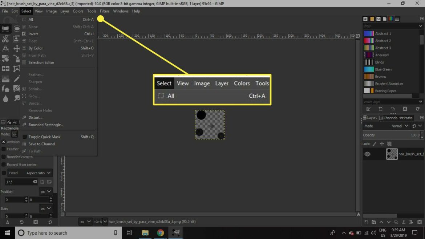Pick the Scissors Select tool
Viewport: 425px width, 239px height.
tap(5, 39)
